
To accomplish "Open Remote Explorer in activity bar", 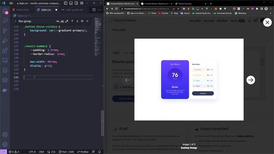I will 5,60.
